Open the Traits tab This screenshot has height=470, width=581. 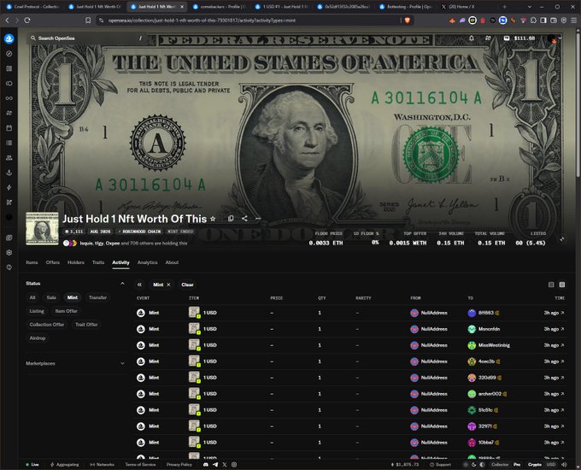click(x=98, y=262)
